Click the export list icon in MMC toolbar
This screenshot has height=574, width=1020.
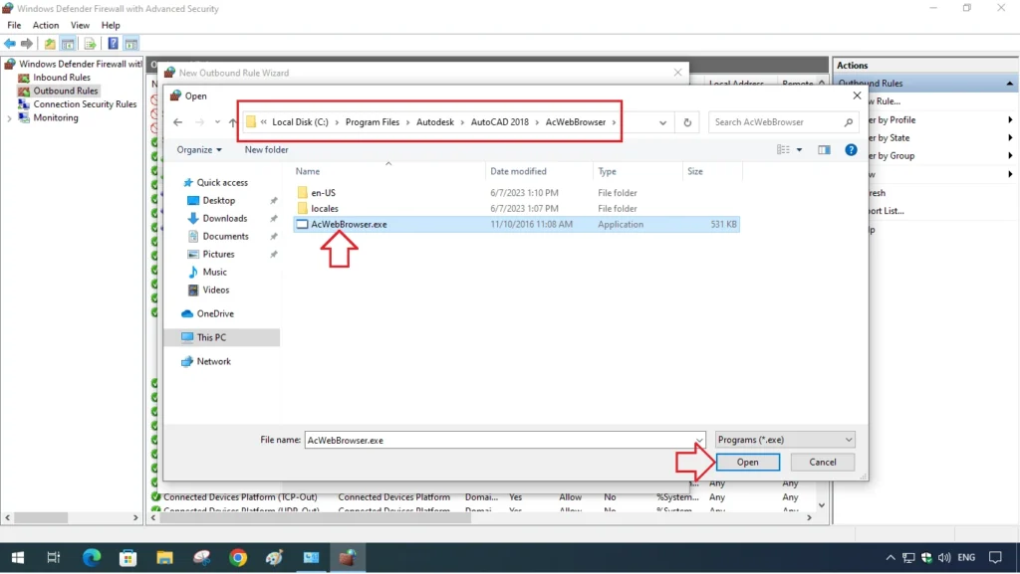pyautogui.click(x=90, y=43)
